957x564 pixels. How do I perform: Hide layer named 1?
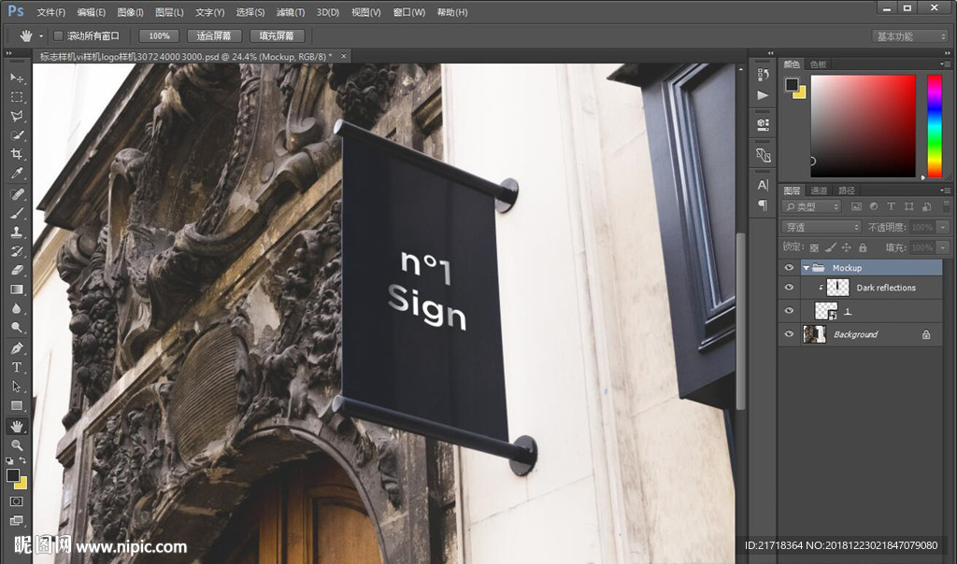pyautogui.click(x=789, y=311)
